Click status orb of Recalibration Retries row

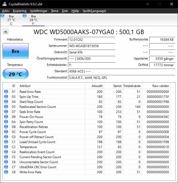[6, 127]
